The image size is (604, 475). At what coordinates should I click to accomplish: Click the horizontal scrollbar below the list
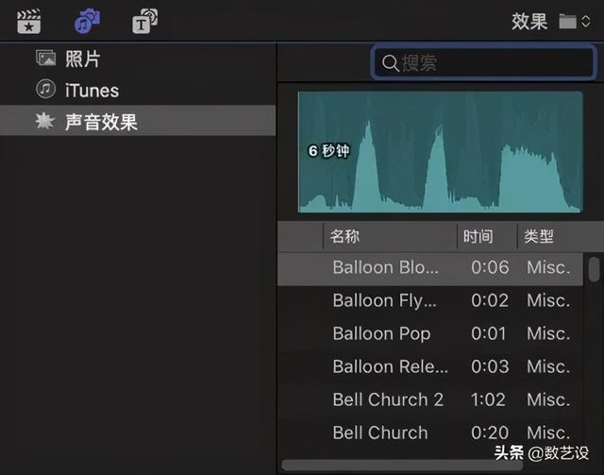pos(402,465)
